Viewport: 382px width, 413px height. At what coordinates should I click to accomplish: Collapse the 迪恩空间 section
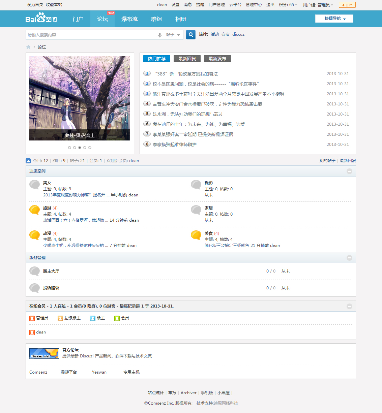pyautogui.click(x=349, y=171)
